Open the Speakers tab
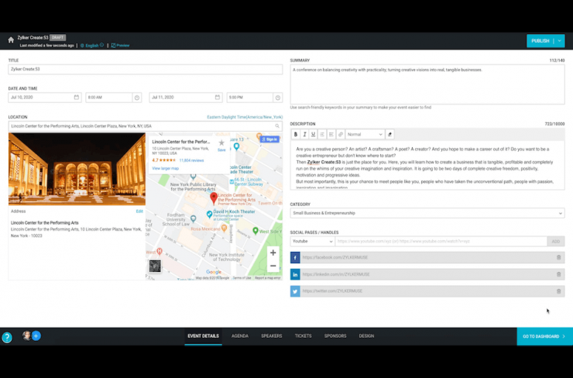Image resolution: width=573 pixels, height=378 pixels. 272,336
